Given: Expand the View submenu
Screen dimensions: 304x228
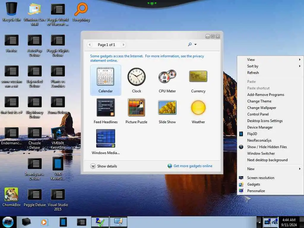Looking at the screenshot, I should [x=270, y=59].
